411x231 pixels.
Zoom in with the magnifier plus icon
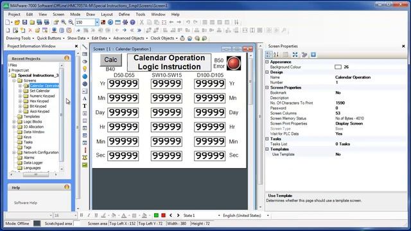click(x=64, y=22)
